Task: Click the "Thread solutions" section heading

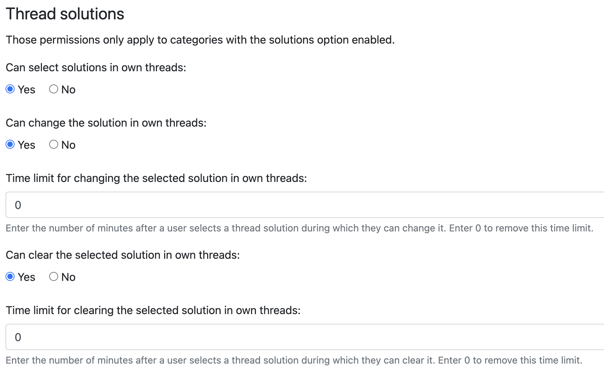Action: click(x=65, y=14)
